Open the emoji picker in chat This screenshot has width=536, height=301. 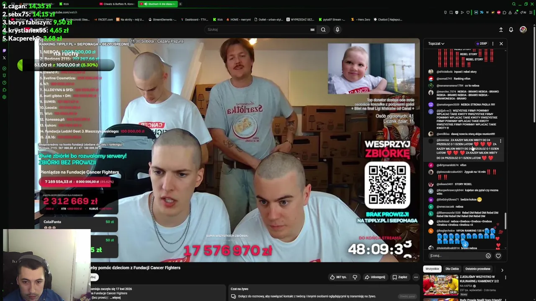click(488, 256)
